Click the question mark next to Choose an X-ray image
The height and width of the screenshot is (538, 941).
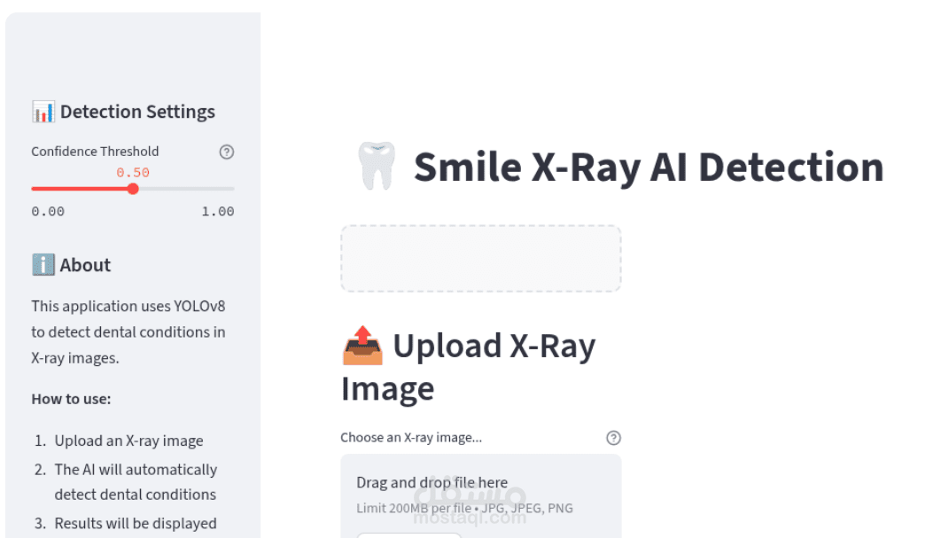613,437
